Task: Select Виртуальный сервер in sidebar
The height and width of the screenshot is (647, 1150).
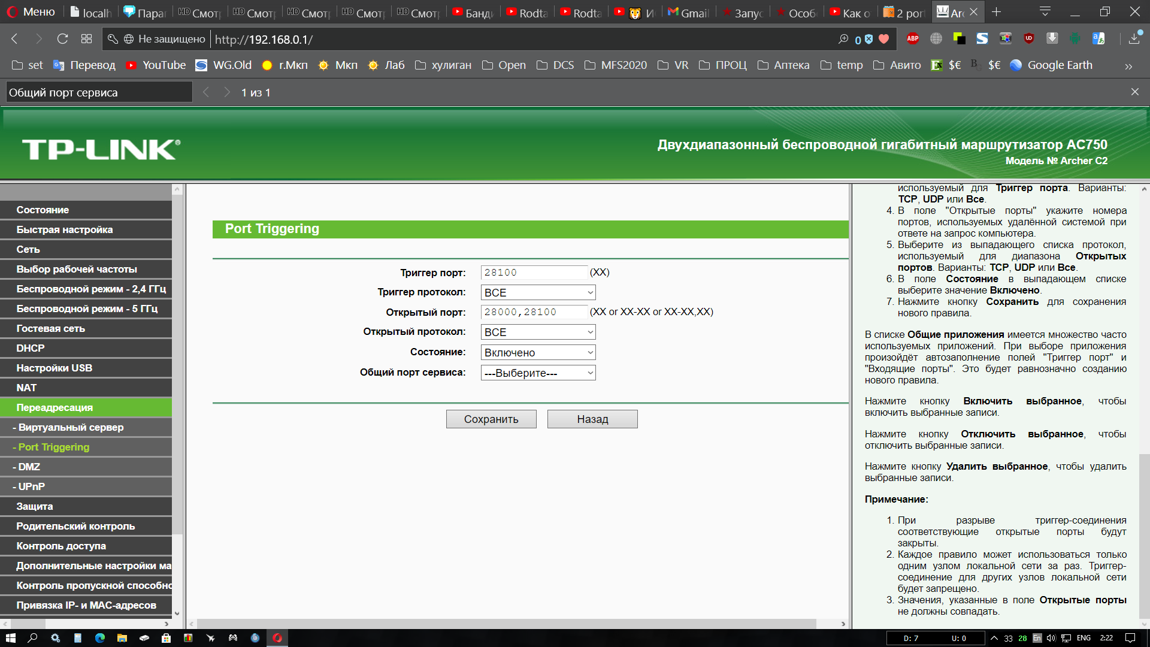Action: pyautogui.click(x=71, y=427)
